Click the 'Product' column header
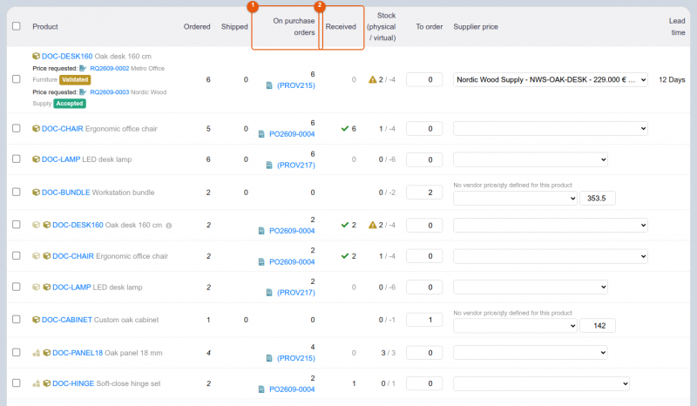This screenshot has width=697, height=406. click(45, 27)
